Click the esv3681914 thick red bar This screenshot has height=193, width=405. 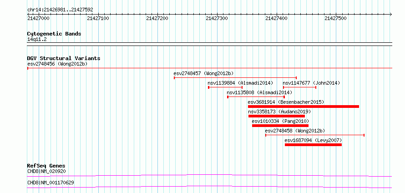pyautogui.click(x=304, y=107)
